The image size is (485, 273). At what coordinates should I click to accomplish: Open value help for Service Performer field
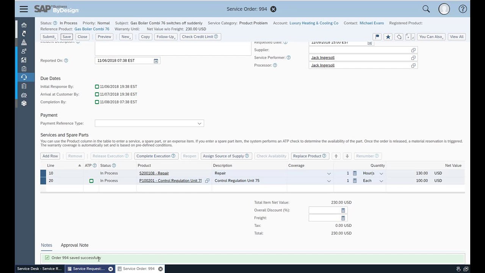pyautogui.click(x=413, y=58)
